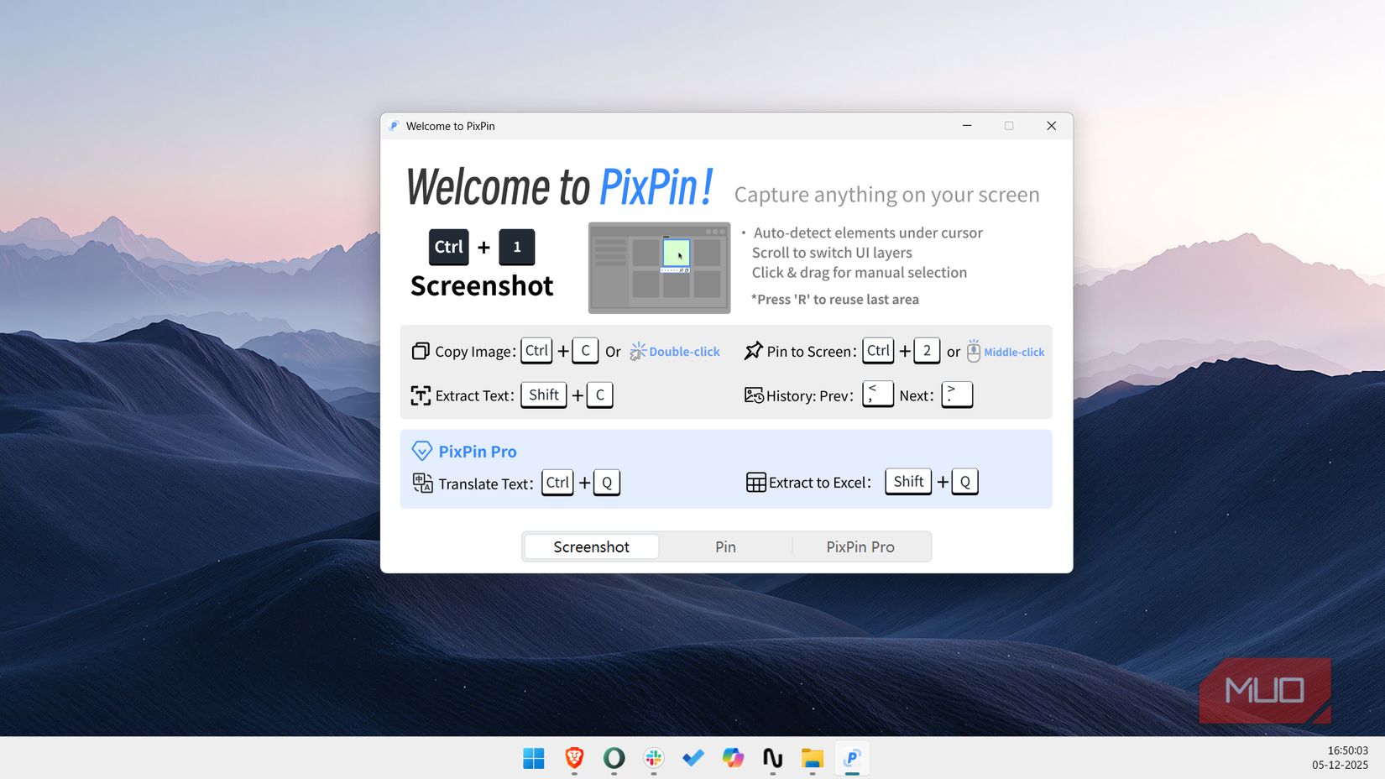Click the Double-click blue text
Image resolution: width=1385 pixels, height=779 pixels.
click(x=684, y=352)
